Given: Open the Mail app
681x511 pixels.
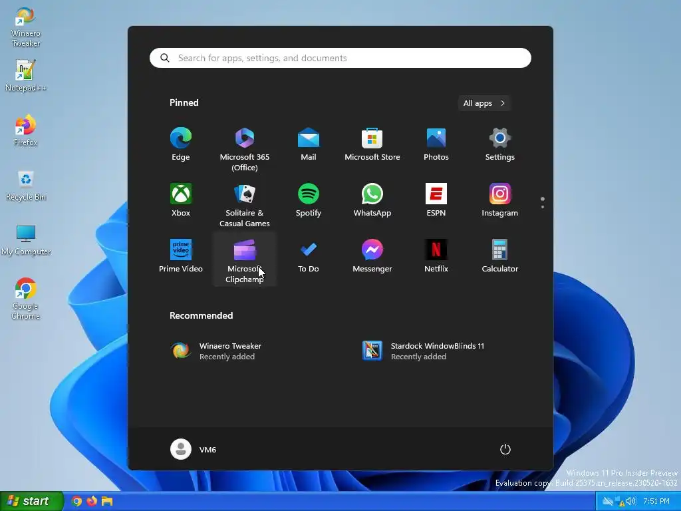Looking at the screenshot, I should tap(309, 145).
